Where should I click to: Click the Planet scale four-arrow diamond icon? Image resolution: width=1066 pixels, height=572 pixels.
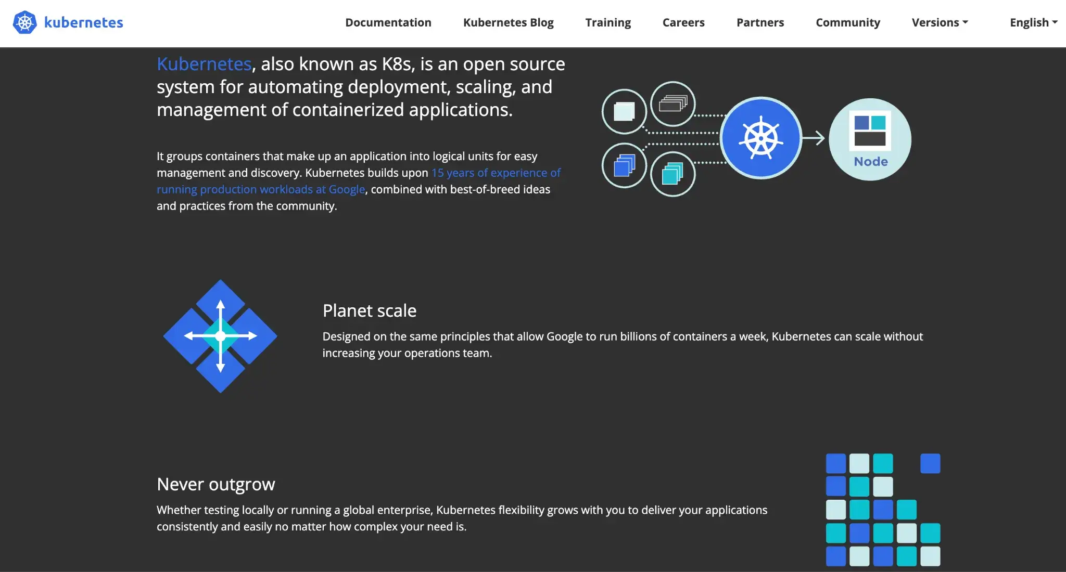[x=220, y=336]
